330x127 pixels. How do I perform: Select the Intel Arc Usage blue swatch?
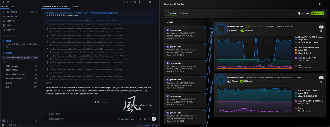click(x=296, y=40)
